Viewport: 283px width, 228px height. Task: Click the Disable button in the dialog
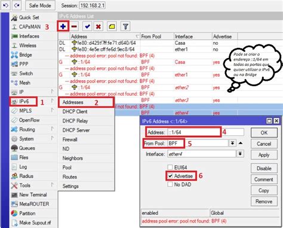pos(264,168)
